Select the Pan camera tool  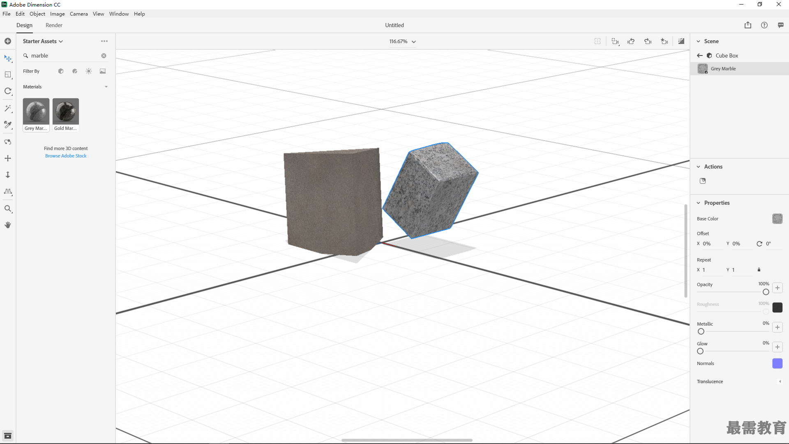pyautogui.click(x=8, y=158)
